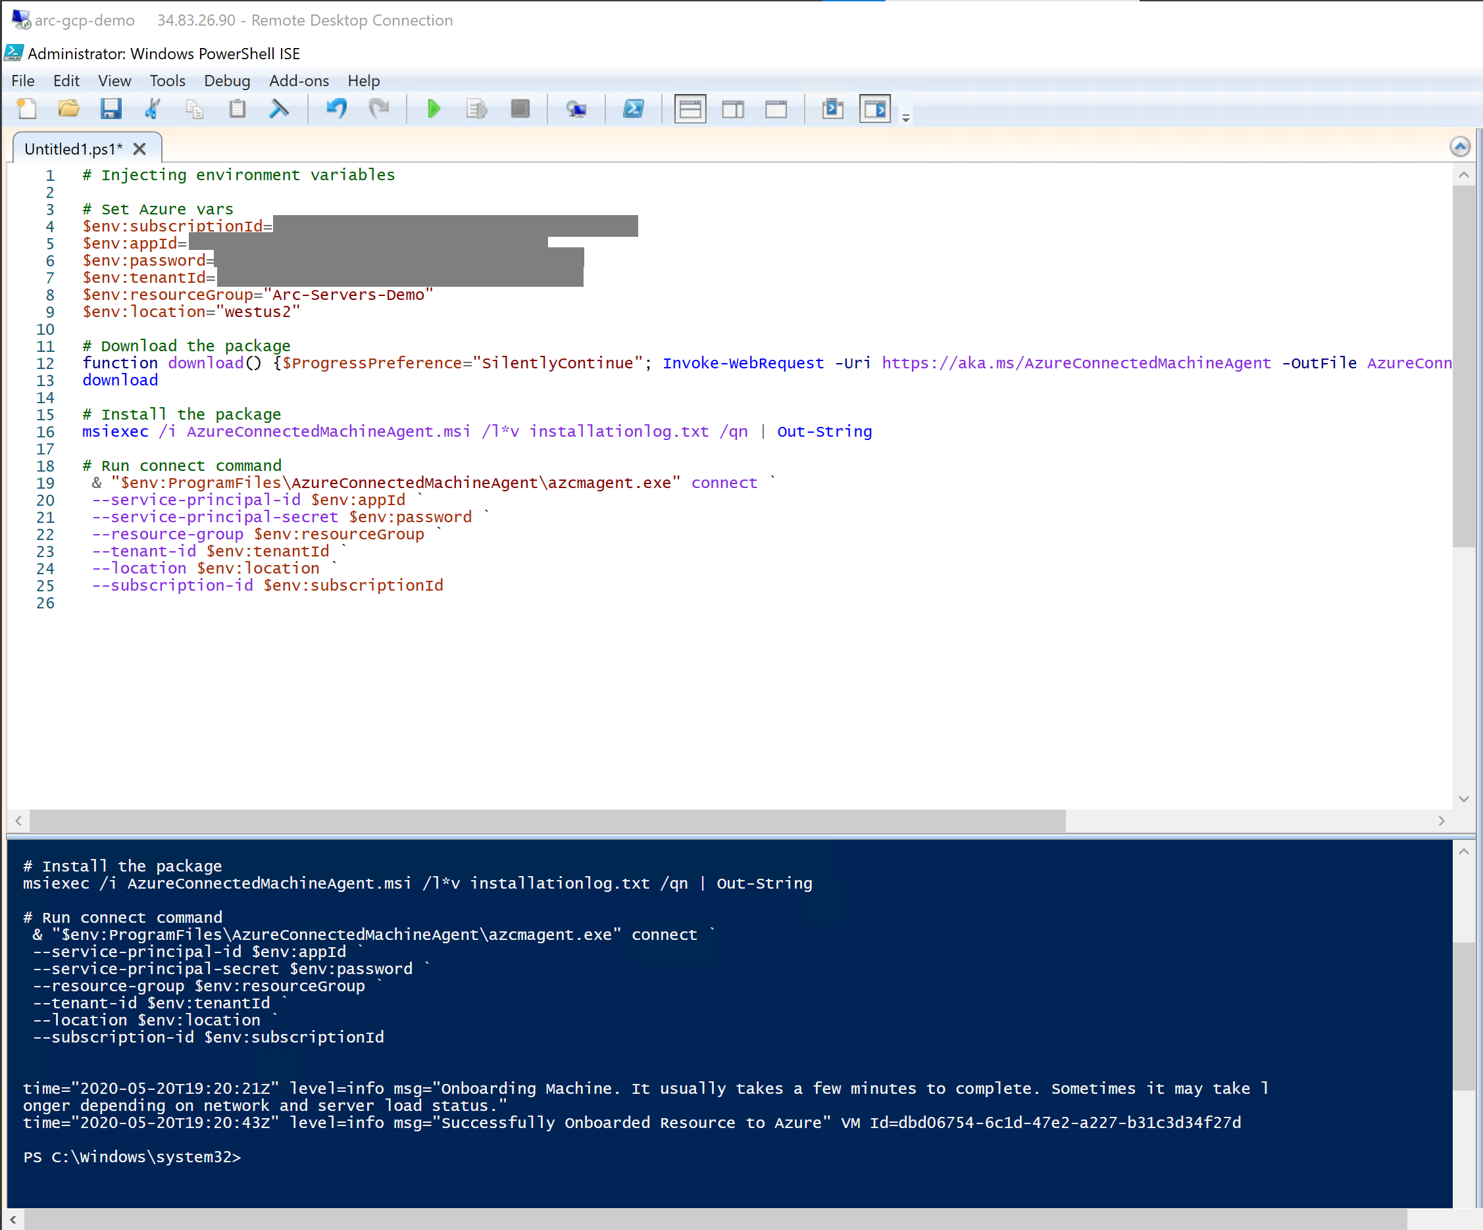Open a script file with folder icon
This screenshot has height=1230, width=1483.
click(68, 109)
